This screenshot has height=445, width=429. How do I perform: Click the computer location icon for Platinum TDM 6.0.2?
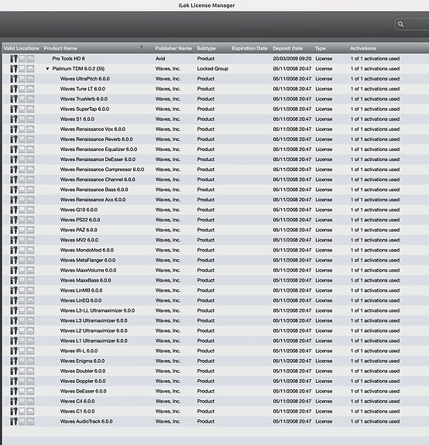(x=22, y=69)
